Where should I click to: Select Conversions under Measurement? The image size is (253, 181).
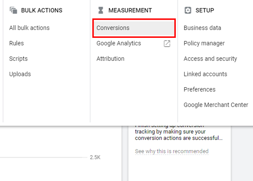[134, 28]
